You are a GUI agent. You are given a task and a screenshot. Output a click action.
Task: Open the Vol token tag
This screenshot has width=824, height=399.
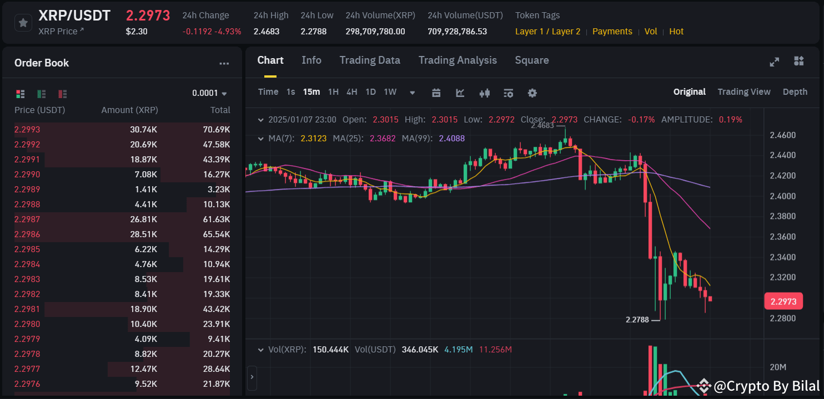651,32
